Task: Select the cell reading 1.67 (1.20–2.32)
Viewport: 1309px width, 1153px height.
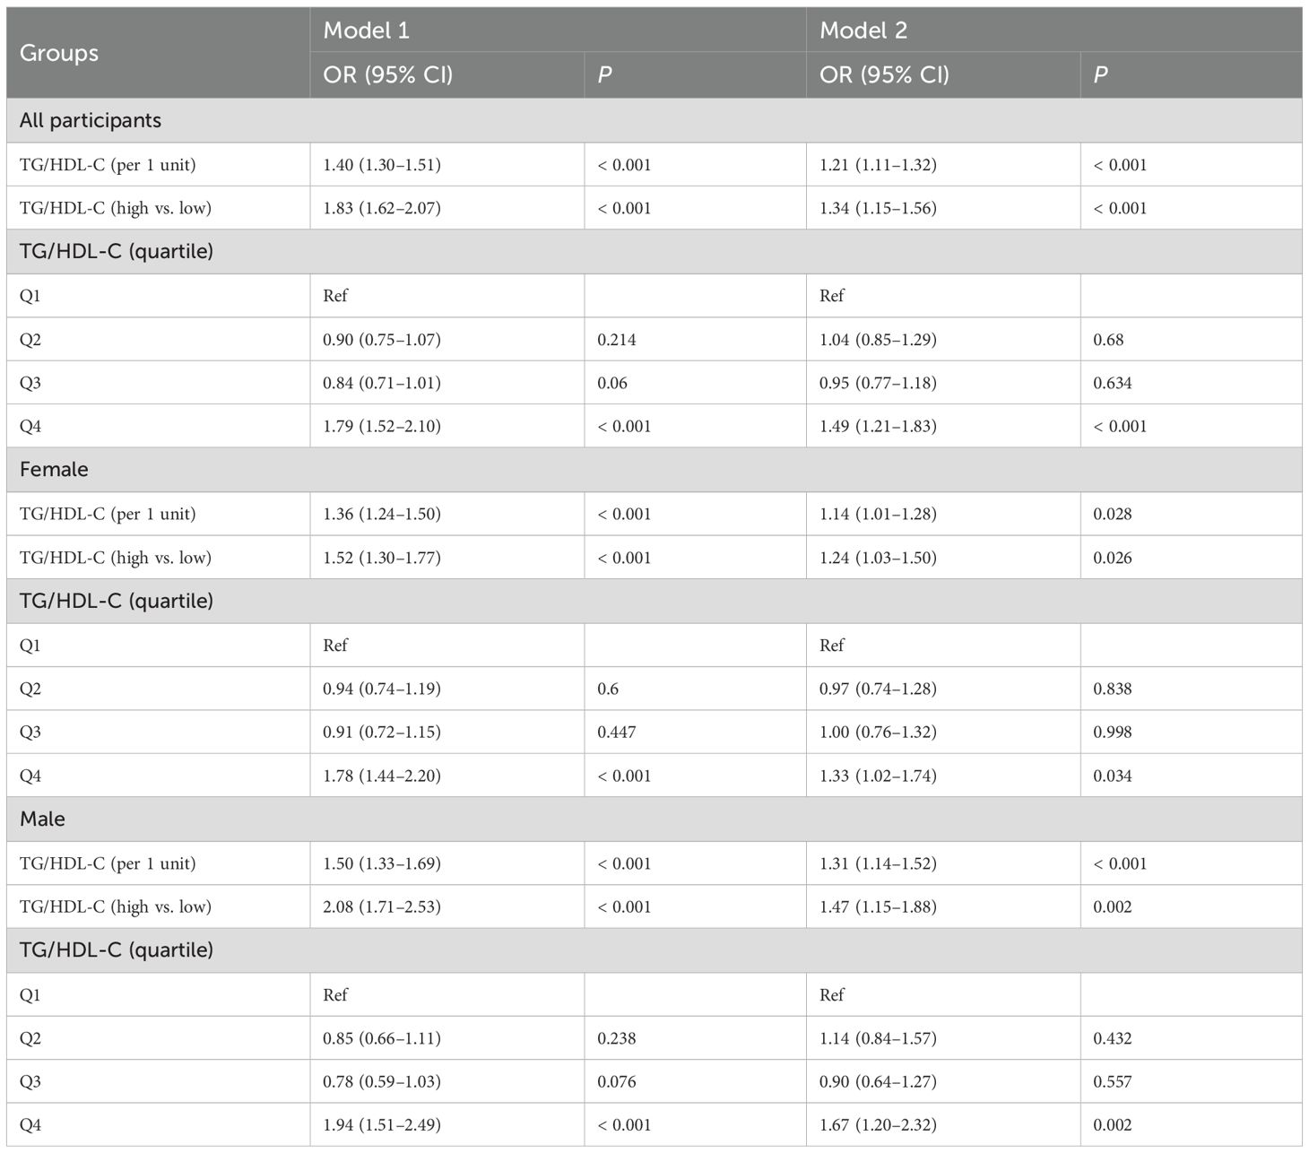Action: [x=878, y=1124]
